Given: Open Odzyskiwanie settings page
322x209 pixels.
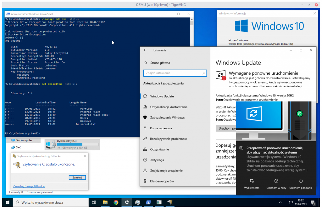Looking at the screenshot, I should [159, 149].
